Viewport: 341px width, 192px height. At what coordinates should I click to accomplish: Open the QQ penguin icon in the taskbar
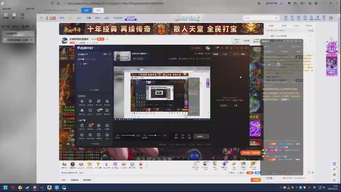49,187
